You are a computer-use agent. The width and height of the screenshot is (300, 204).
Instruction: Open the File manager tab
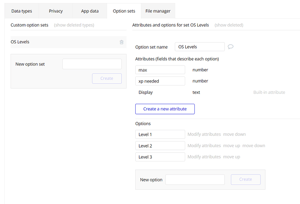[x=158, y=11]
